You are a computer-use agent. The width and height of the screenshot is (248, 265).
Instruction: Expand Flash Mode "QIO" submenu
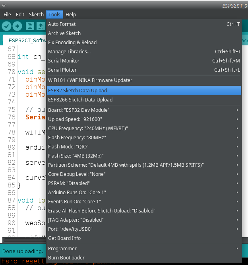tap(143, 147)
